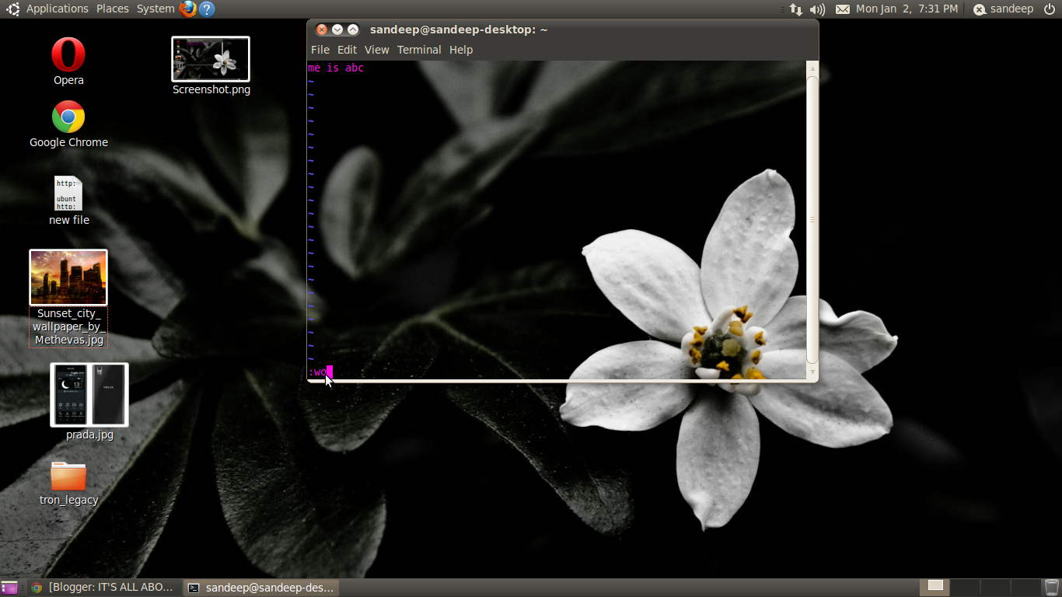The height and width of the screenshot is (597, 1062).
Task: Open the shutdown options via the power button
Action: (1050, 9)
